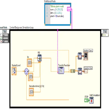
Task: Select the Desired Level control terminal
Action: pos(14,71)
